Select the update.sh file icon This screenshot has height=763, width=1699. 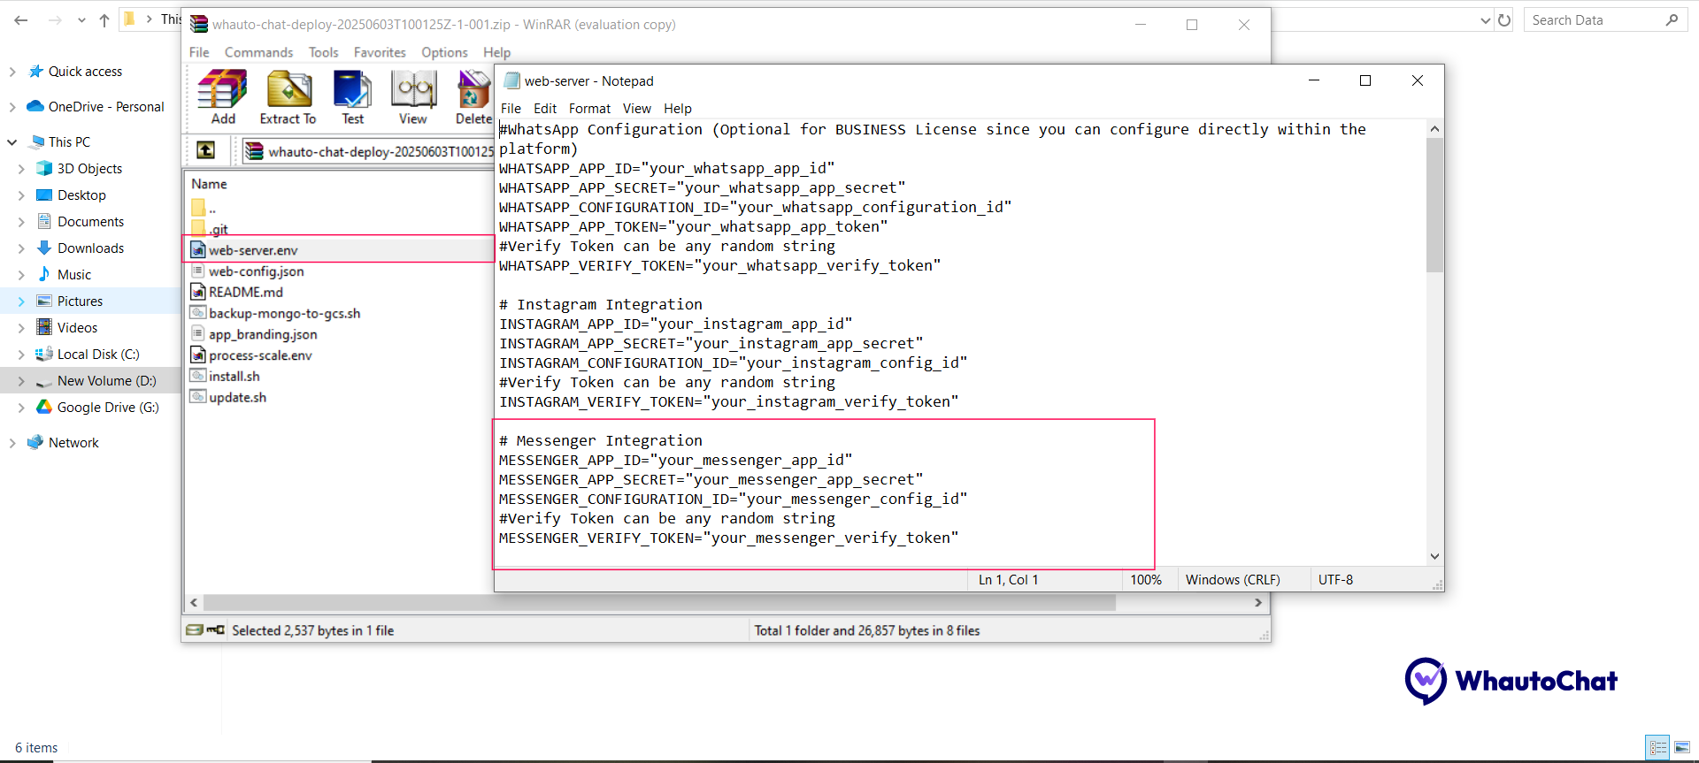(198, 397)
